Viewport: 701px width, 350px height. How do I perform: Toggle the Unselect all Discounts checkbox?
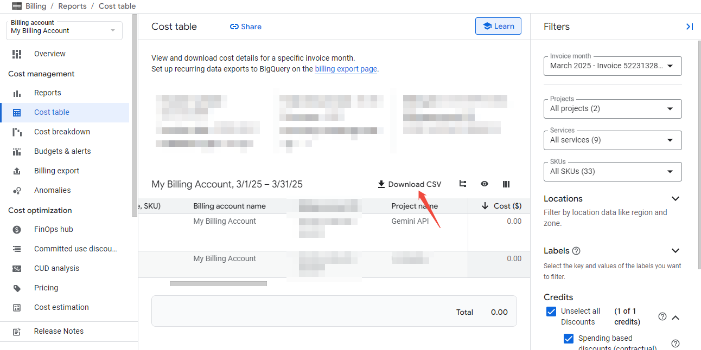(x=551, y=312)
